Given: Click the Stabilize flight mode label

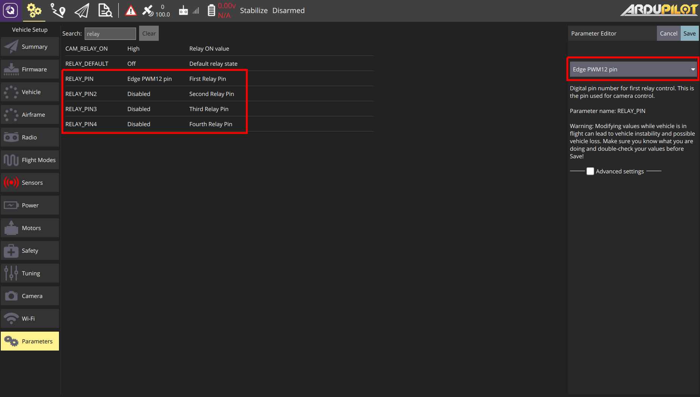Looking at the screenshot, I should (254, 11).
